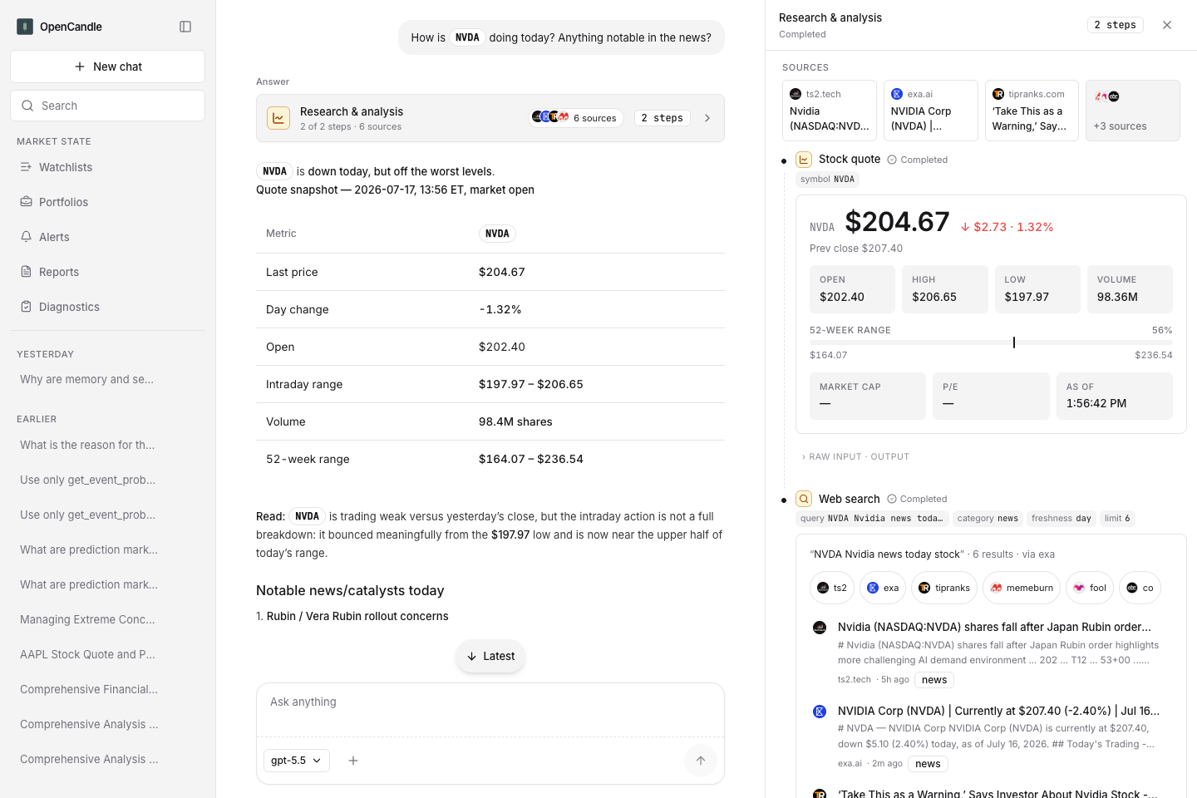Click 'symbol NVDA' parameter tag
Viewport: 1197px width, 798px height.
pyautogui.click(x=827, y=179)
